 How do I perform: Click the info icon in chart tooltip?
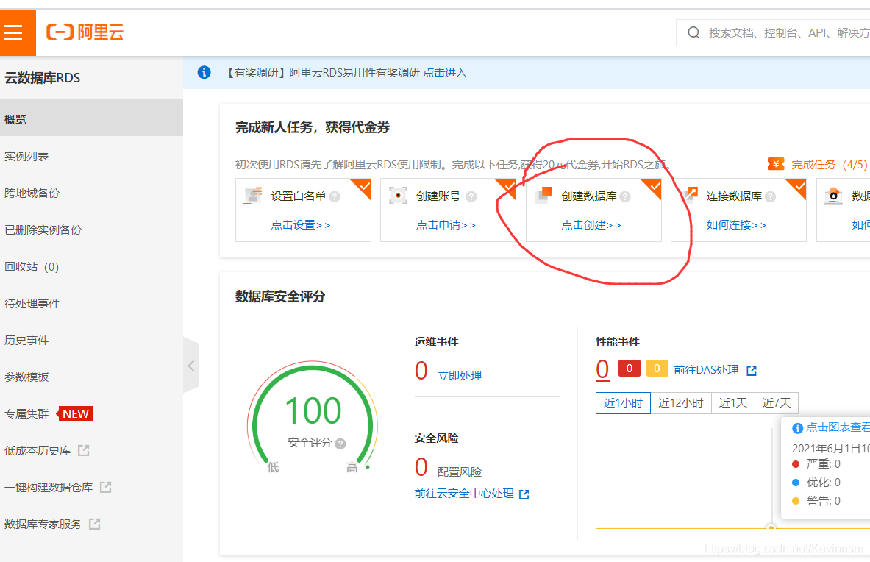pos(797,427)
